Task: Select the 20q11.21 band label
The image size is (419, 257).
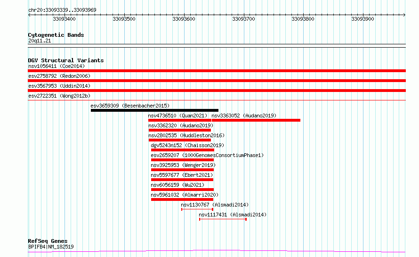Action: [40, 41]
